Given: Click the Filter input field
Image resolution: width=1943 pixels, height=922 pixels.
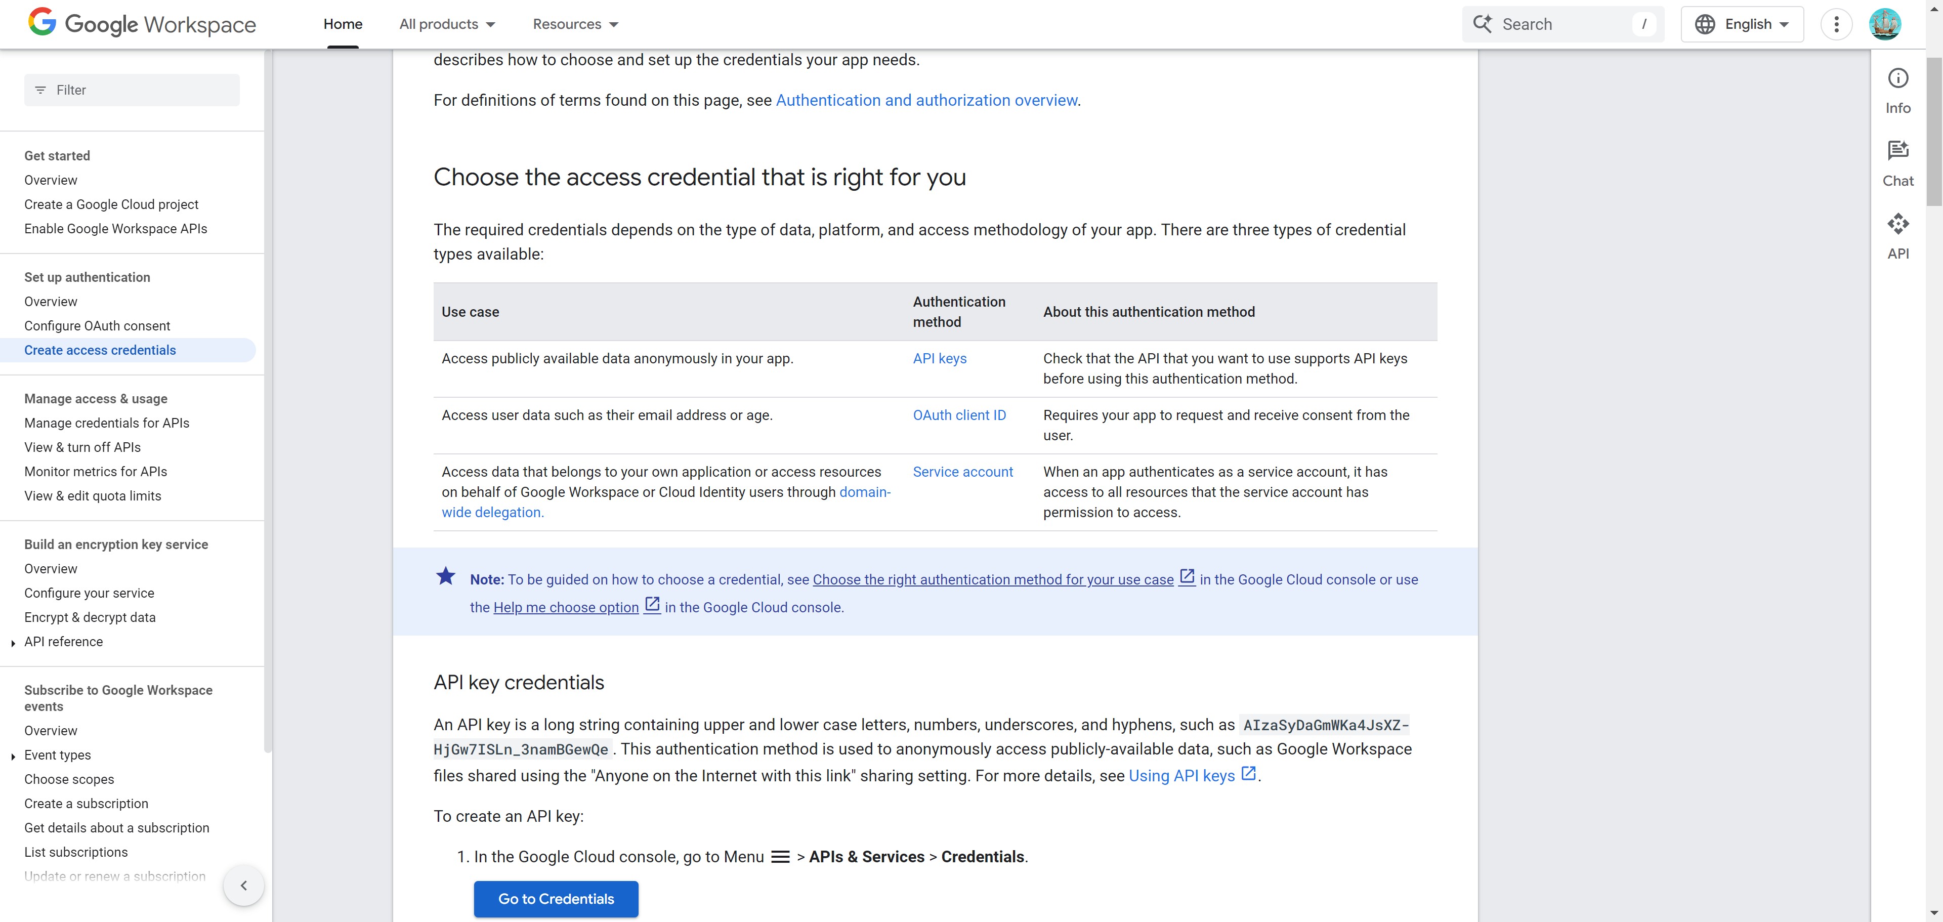Looking at the screenshot, I should tap(132, 90).
